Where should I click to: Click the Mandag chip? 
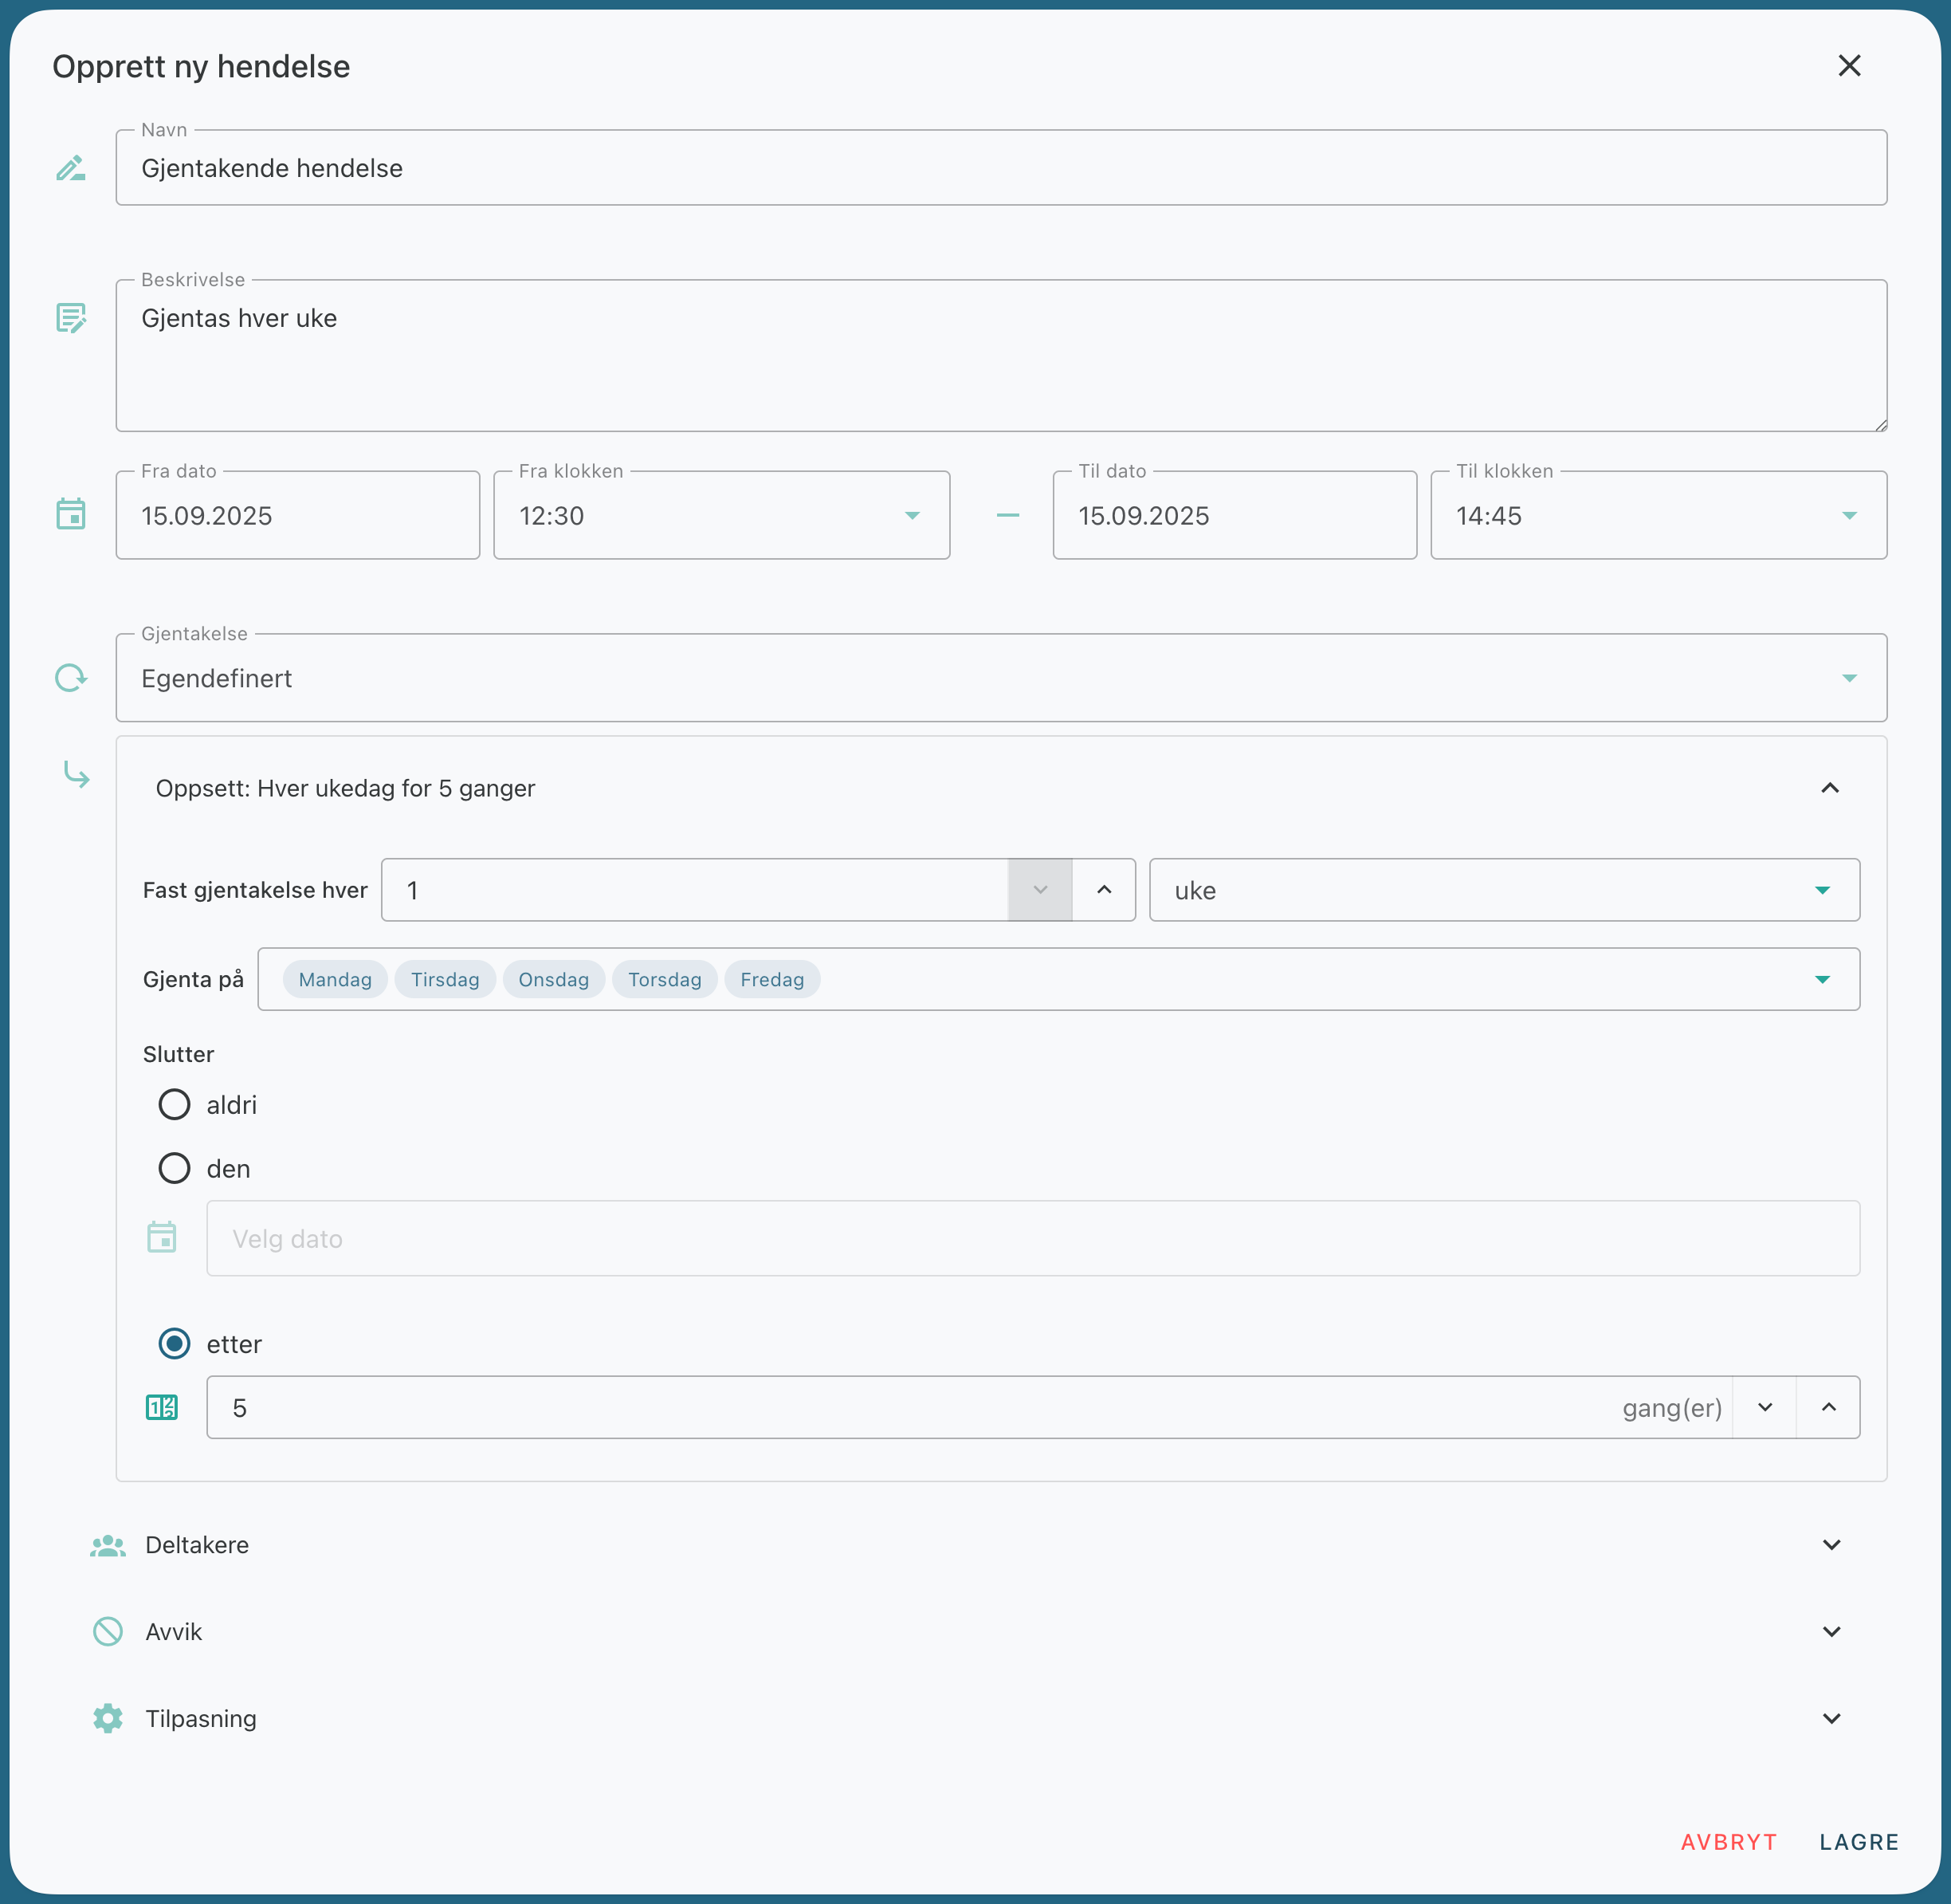[x=335, y=979]
